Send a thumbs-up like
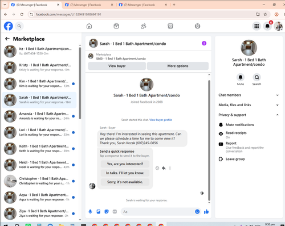Viewport: 285px width, 226px height. pos(206,212)
